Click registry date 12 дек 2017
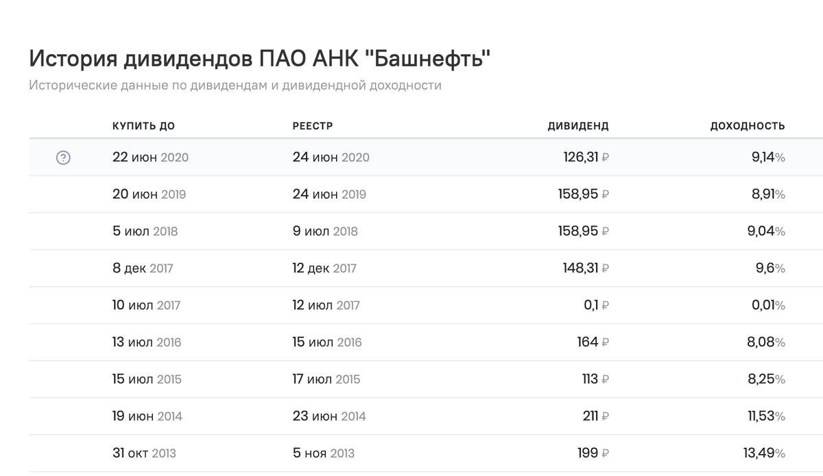Viewport: 823px width, 476px height. coord(325,268)
